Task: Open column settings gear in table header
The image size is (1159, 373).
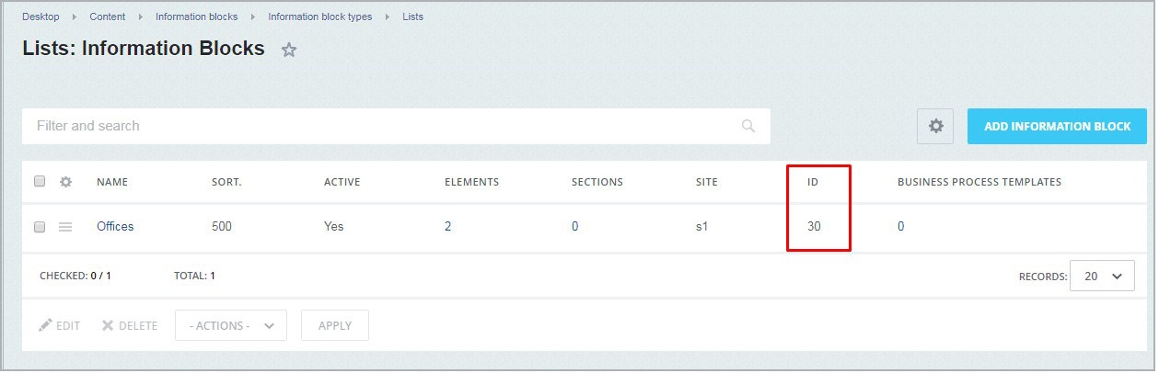Action: coord(65,182)
